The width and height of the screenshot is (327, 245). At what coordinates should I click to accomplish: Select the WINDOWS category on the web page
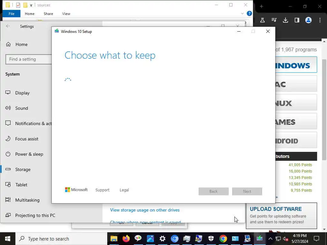(x=296, y=64)
